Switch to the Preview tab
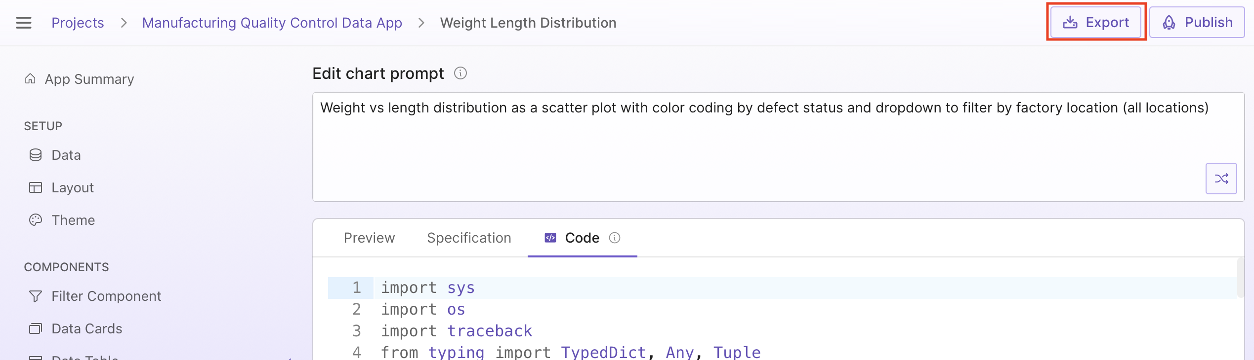Screen dimensions: 1254x360 [x=369, y=238]
